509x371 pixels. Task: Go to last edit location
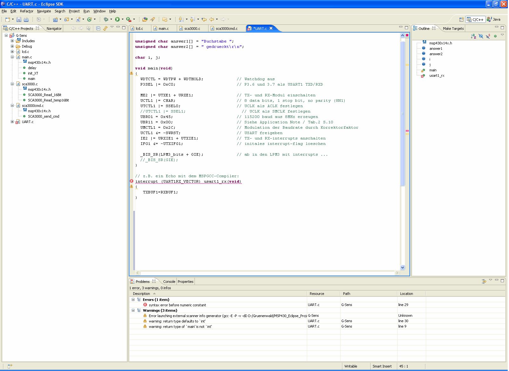(x=204, y=19)
